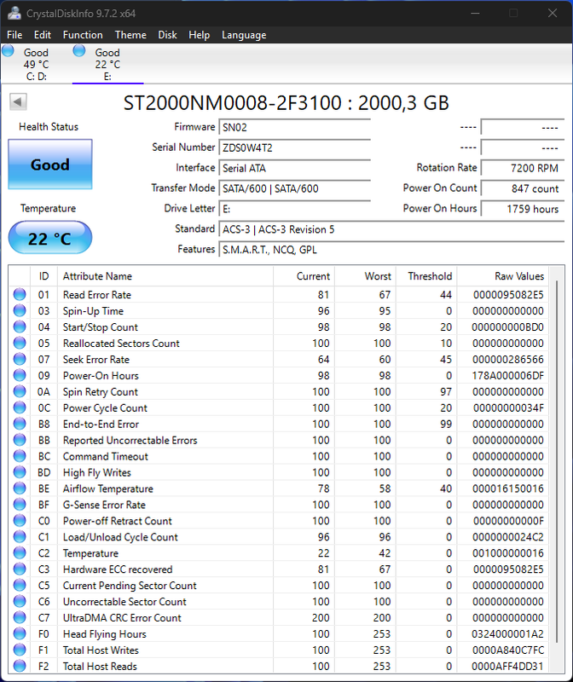573x682 pixels.
Task: Select the 'Seek Error Rate' attribute name
Action: pyautogui.click(x=96, y=359)
